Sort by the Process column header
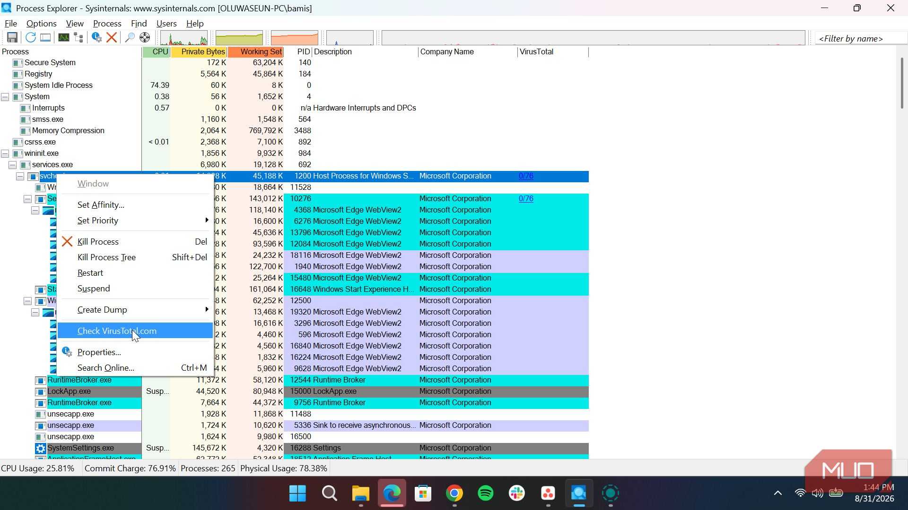The width and height of the screenshot is (908, 510). 71,52
